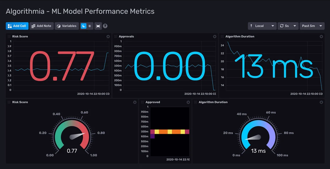Click the Algorithm Duration gauge needle
The width and height of the screenshot is (330, 169).
tap(253, 138)
